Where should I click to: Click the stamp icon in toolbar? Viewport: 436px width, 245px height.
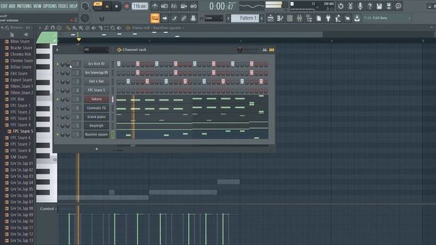[x=193, y=18]
